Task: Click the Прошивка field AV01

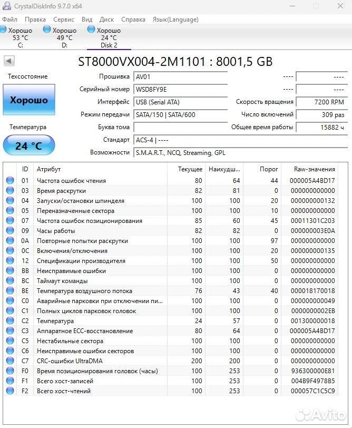Action: pyautogui.click(x=180, y=77)
